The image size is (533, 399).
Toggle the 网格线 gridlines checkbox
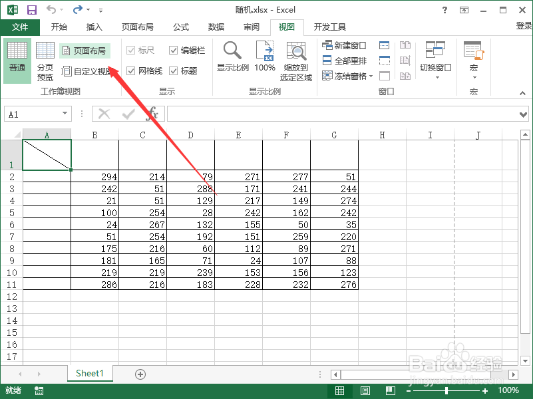[131, 70]
